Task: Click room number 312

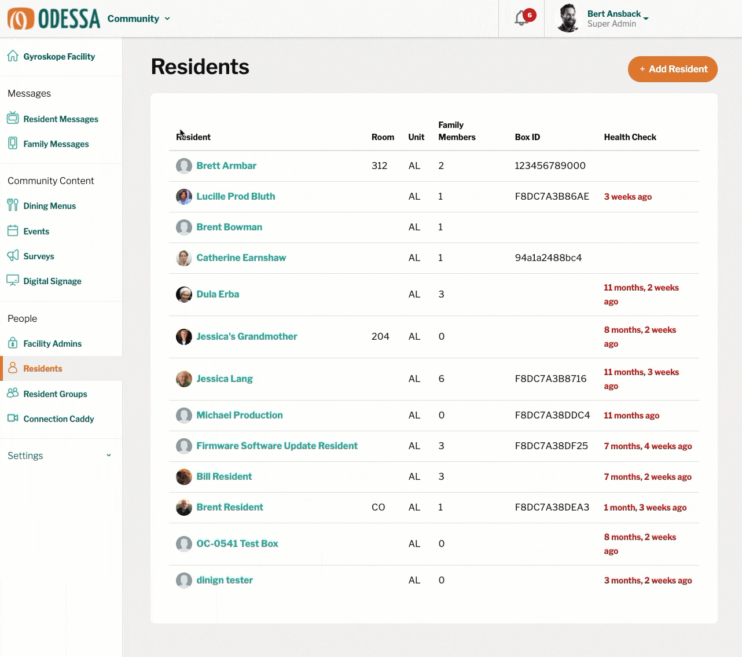Action: 379,166
